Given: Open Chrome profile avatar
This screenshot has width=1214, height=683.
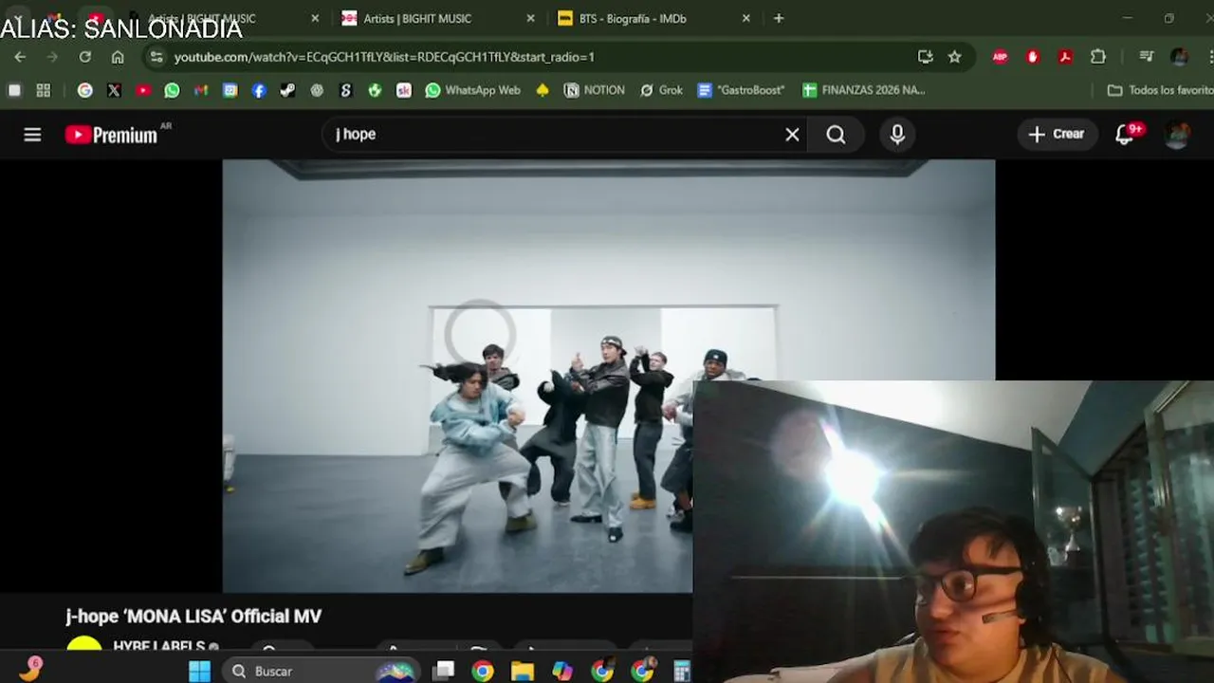Looking at the screenshot, I should 1179,57.
